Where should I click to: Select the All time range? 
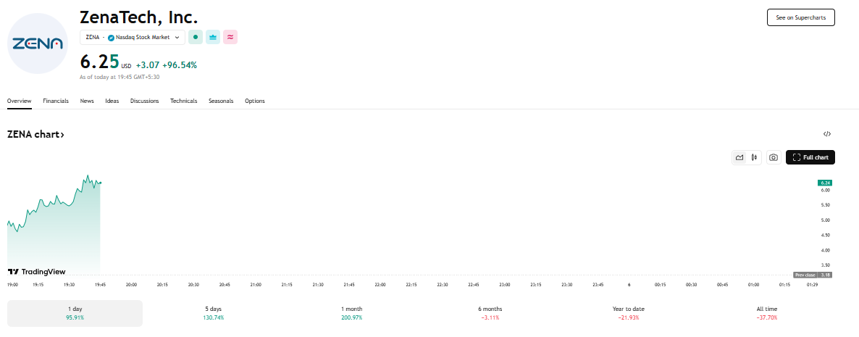(766, 313)
